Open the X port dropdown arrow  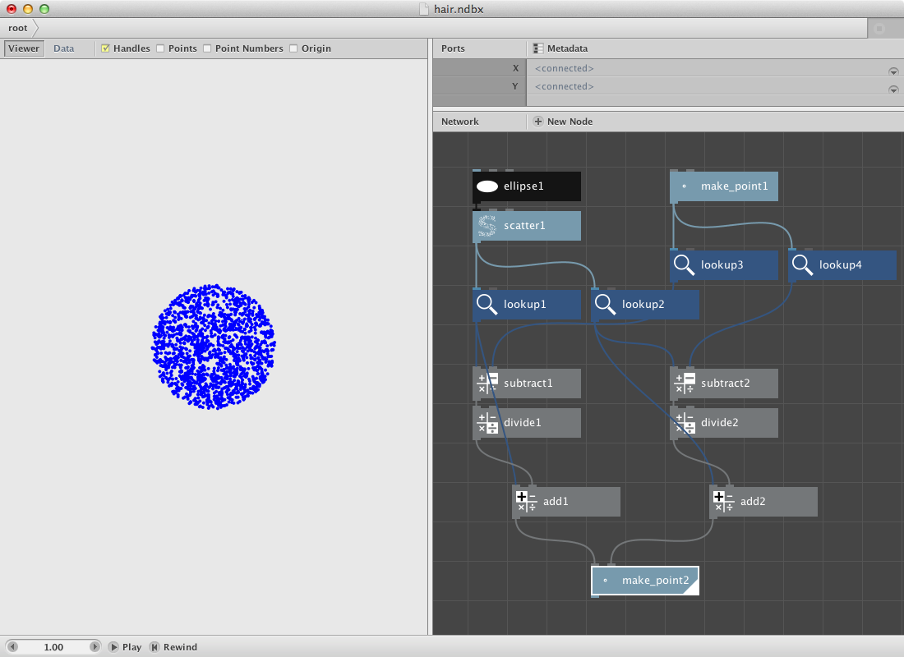coord(892,70)
